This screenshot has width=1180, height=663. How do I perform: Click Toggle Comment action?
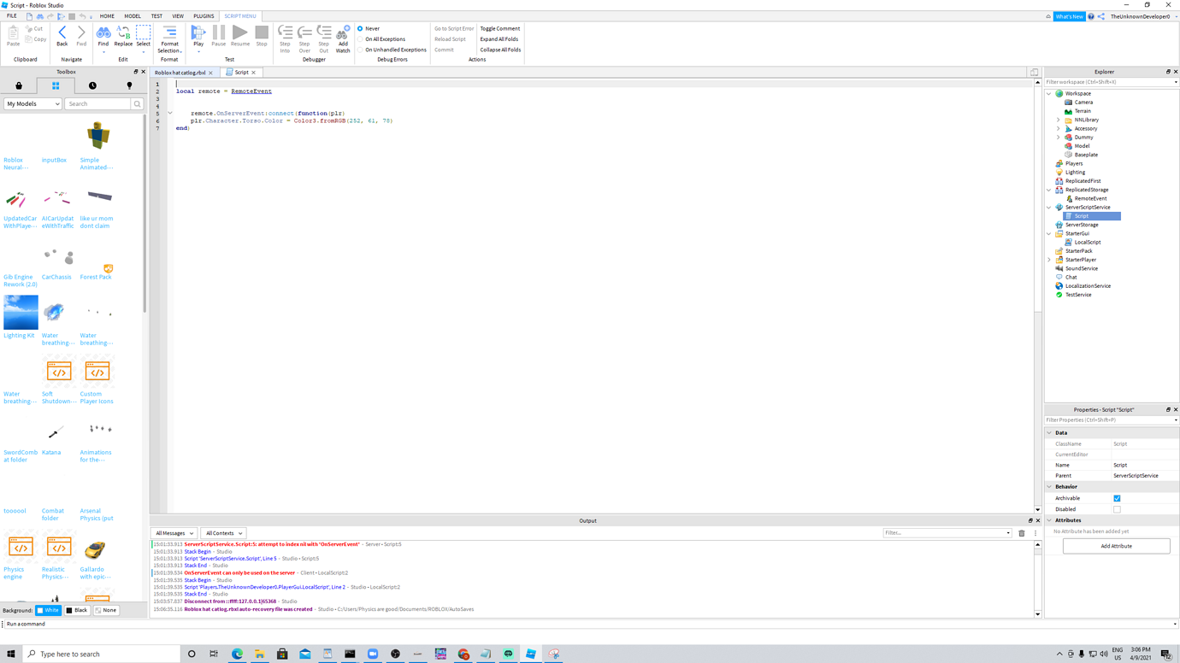500,28
